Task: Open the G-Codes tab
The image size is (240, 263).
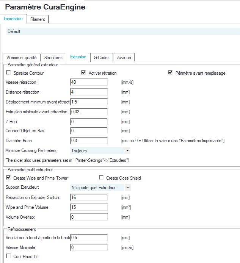Action: 102,58
